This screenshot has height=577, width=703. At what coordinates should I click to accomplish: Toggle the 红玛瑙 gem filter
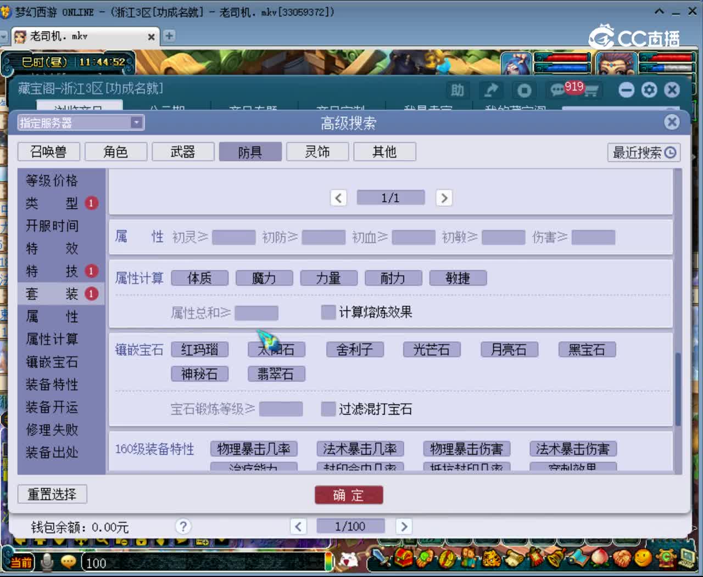click(x=199, y=349)
